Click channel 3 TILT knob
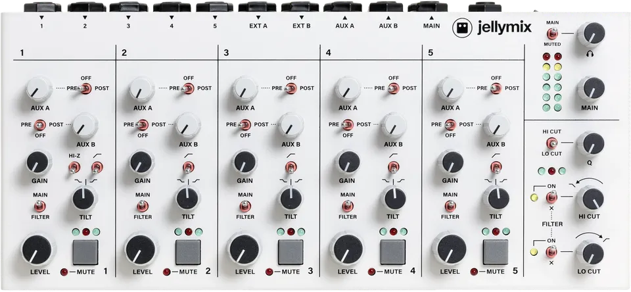The width and height of the screenshot is (631, 292). click(291, 198)
